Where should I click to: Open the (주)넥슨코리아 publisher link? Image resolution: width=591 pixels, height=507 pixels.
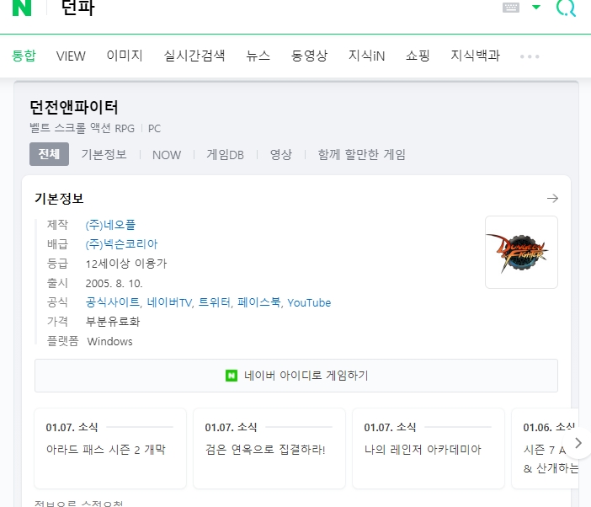click(121, 244)
